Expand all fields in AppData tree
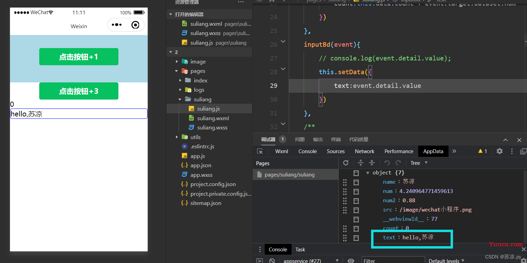 (x=360, y=163)
